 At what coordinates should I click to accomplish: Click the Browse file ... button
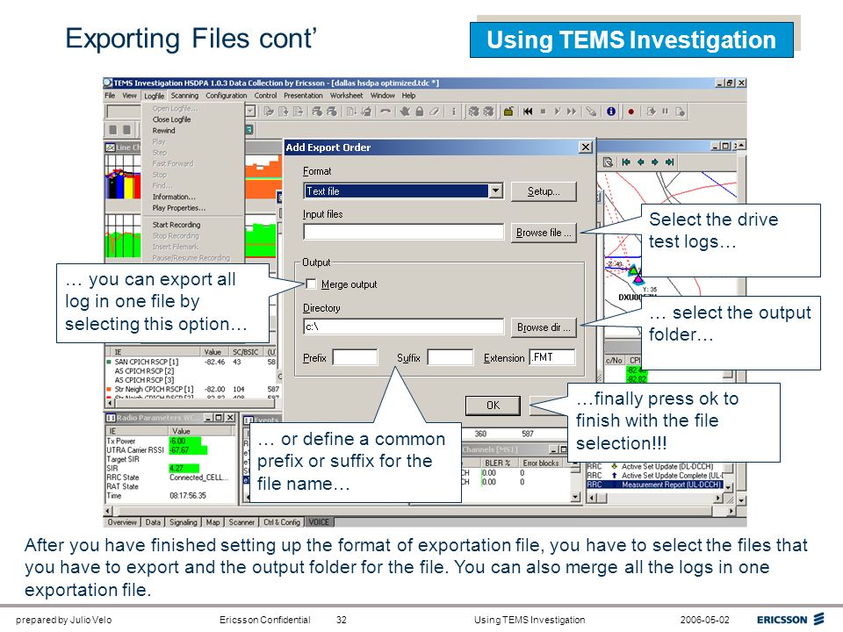(x=544, y=232)
